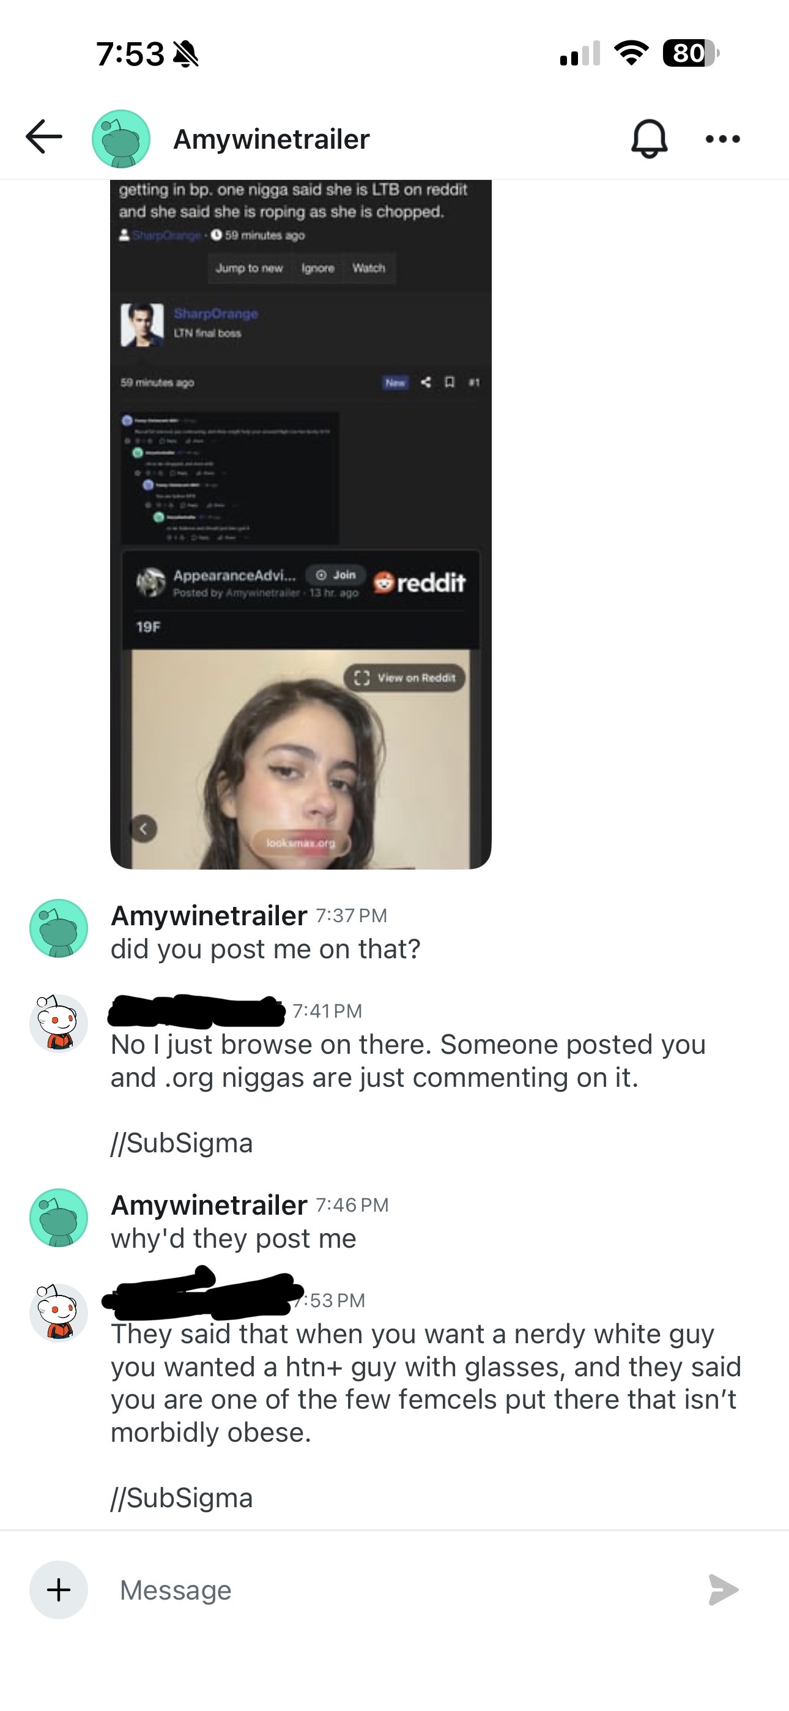This screenshot has height=1711, width=789.
Task: Tap the Amywinetrailer avatar beside 7:37 PM message
Action: coord(59,928)
